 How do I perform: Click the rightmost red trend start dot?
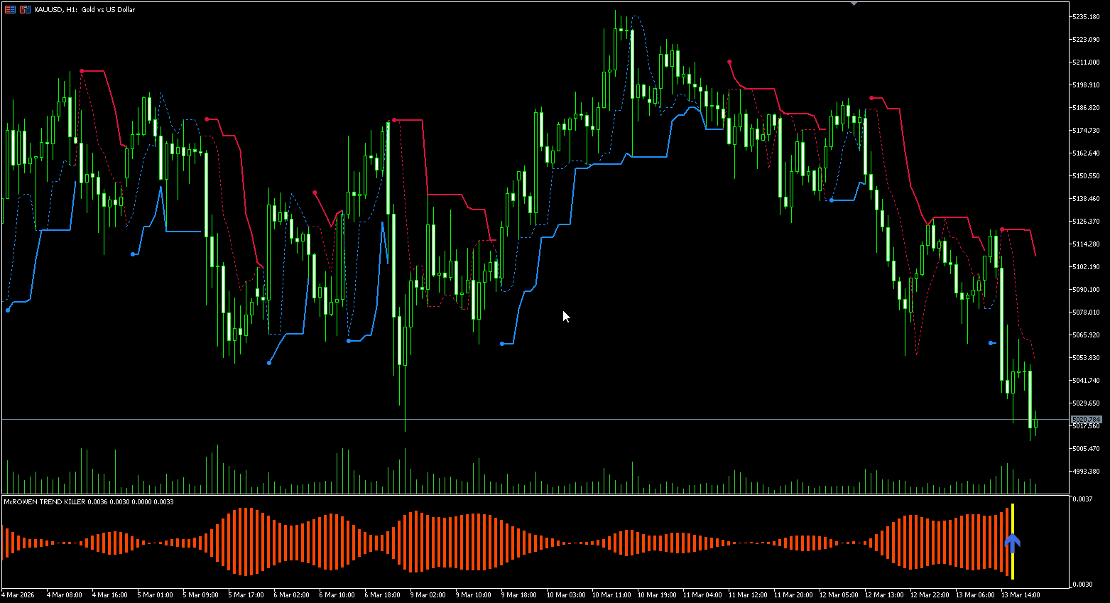[1002, 229]
